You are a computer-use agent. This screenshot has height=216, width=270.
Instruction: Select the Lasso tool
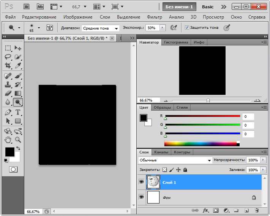tap(8, 56)
